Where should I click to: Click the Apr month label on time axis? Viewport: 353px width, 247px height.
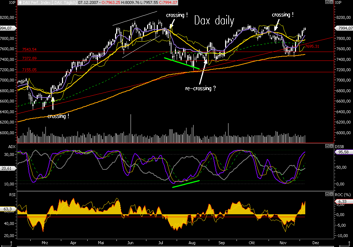click(73, 243)
